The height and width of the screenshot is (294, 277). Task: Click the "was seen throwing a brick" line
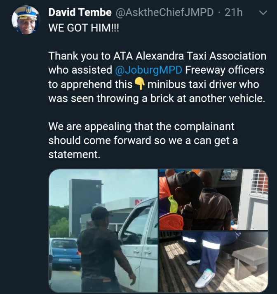[157, 98]
